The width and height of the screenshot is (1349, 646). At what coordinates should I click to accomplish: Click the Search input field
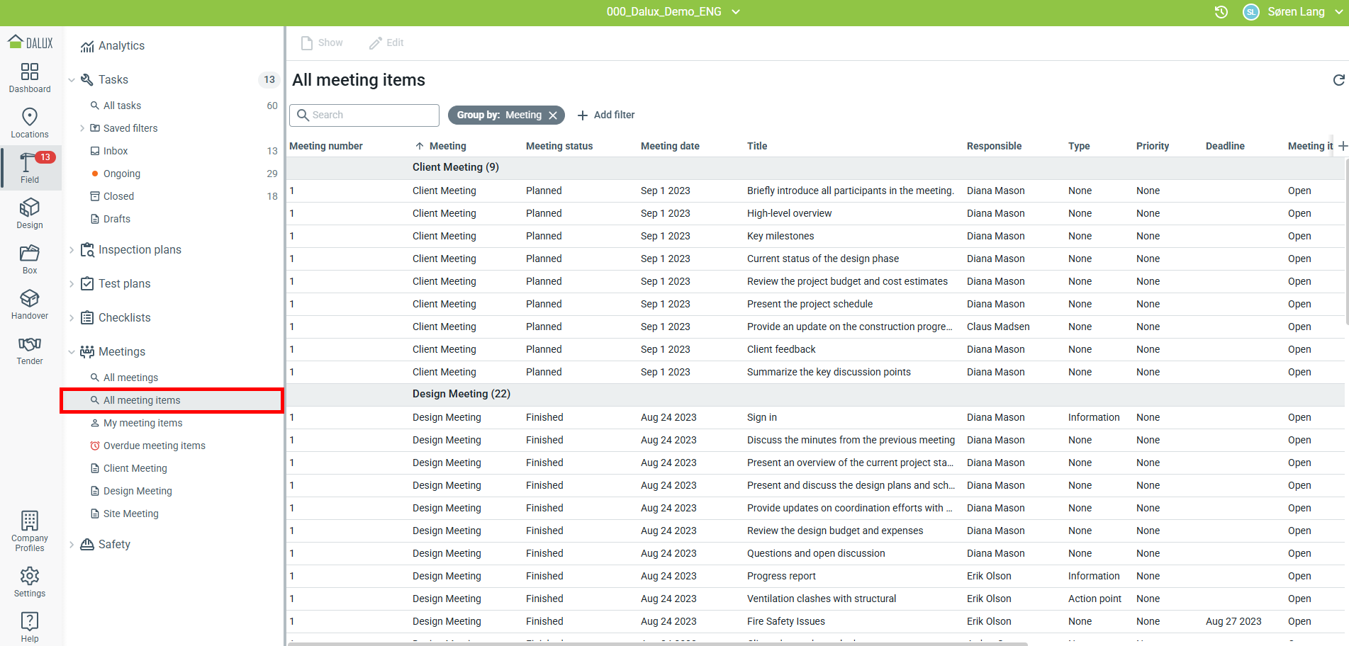tap(364, 115)
